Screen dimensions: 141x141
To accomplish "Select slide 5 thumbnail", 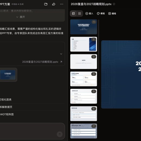I will (x=84, y=96).
